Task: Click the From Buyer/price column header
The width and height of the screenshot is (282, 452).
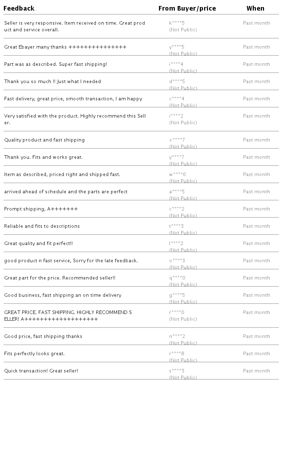Action: pyautogui.click(x=187, y=8)
